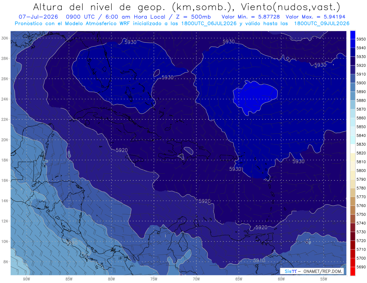The image size is (367, 283).
Task: Click the 24N latitude axis label
Action: click(x=5, y=99)
